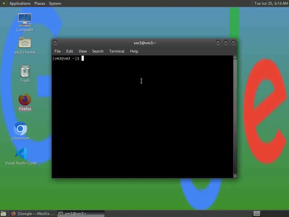This screenshot has height=217, width=289.
Task: Minimize the terminal window
Action: click(x=218, y=42)
